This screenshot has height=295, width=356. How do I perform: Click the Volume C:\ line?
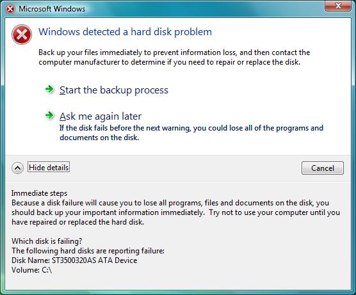[31, 270]
